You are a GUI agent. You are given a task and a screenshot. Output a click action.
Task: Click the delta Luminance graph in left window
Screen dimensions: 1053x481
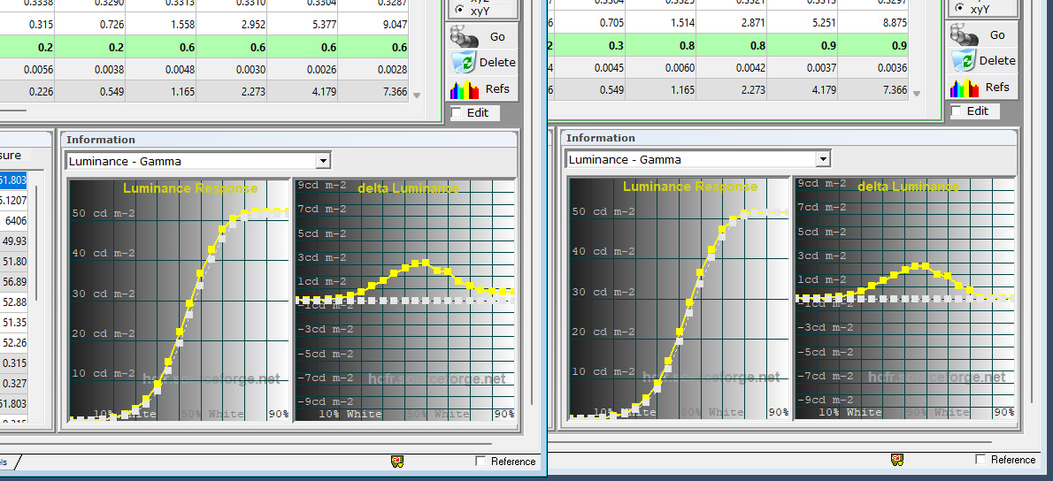404,300
